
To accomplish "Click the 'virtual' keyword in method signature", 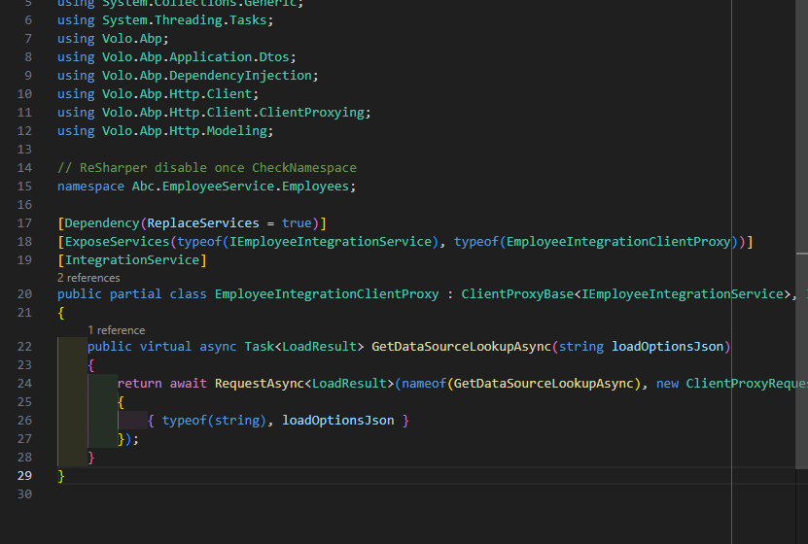I will (166, 347).
